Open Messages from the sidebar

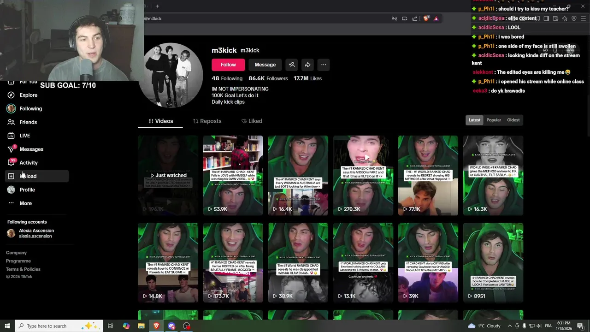pos(31,149)
